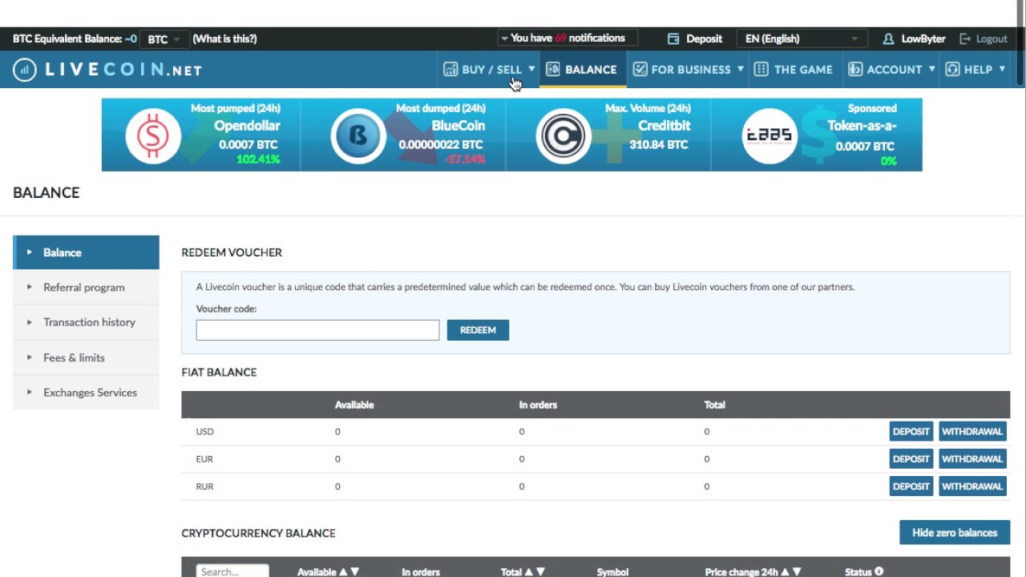The image size is (1026, 577).
Task: Open Referral program in sidebar
Action: [86, 287]
